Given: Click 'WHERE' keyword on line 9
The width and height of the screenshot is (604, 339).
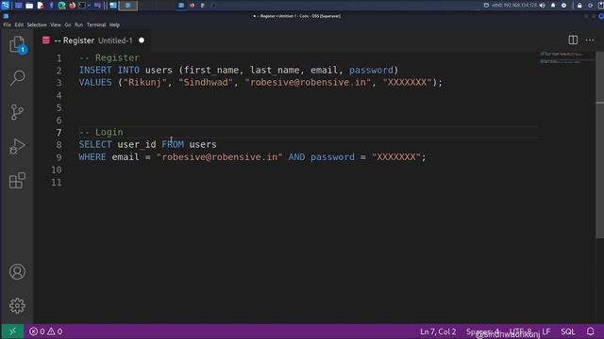Looking at the screenshot, I should pyautogui.click(x=92, y=157).
